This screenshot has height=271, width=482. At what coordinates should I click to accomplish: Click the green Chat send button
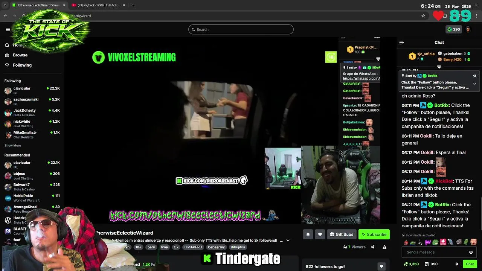(470, 264)
